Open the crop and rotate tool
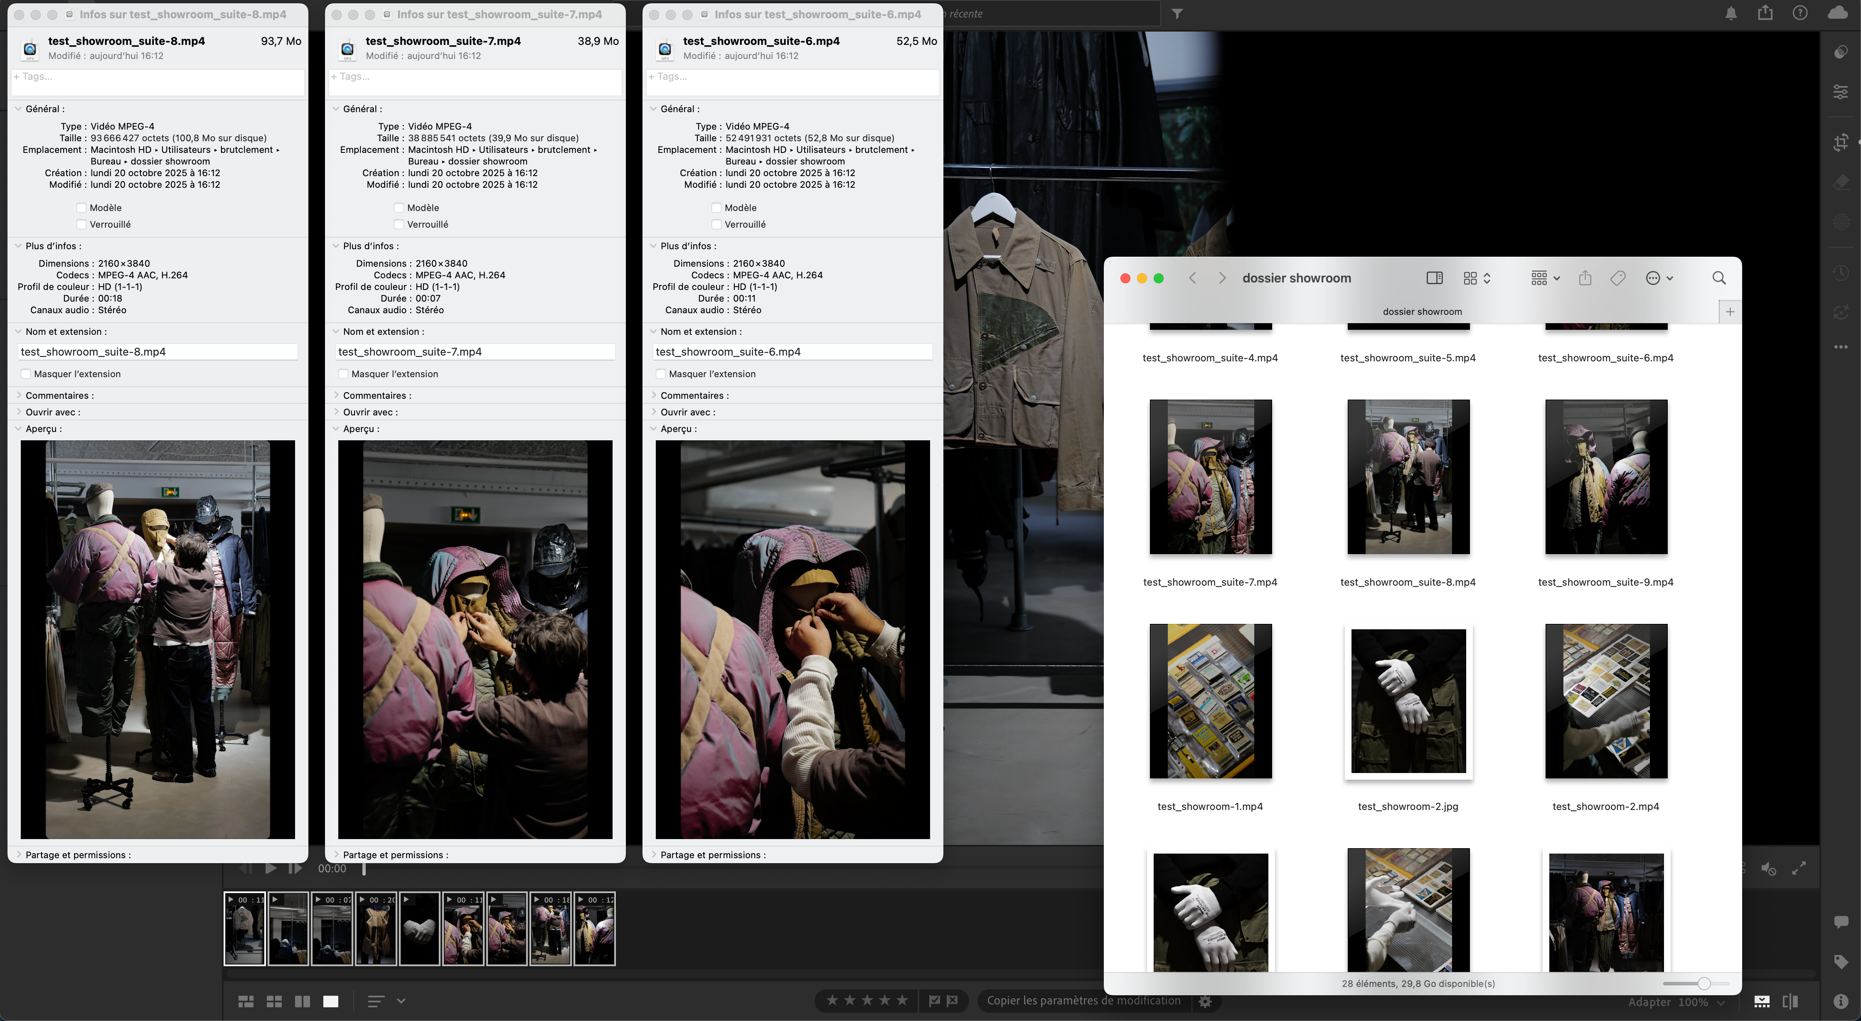1861x1021 pixels. tap(1841, 142)
